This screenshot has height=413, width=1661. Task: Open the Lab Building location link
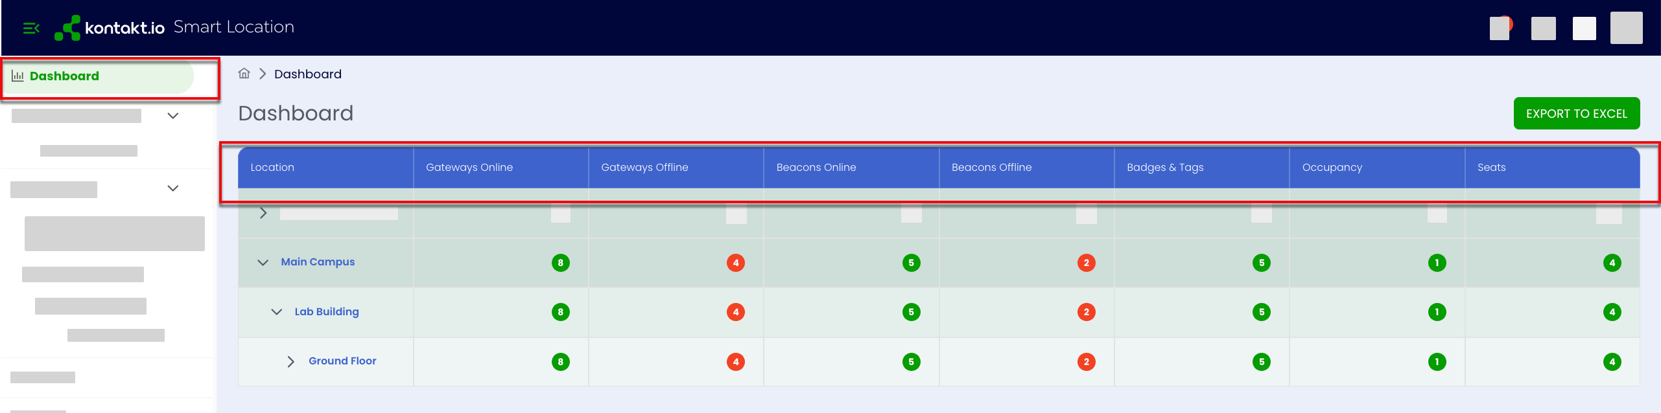point(327,311)
